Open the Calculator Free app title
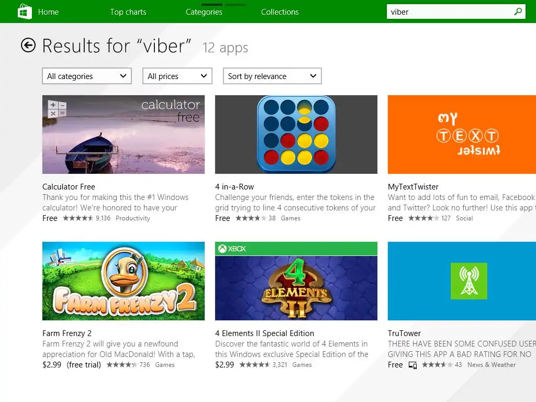The height and width of the screenshot is (402, 536). [69, 187]
